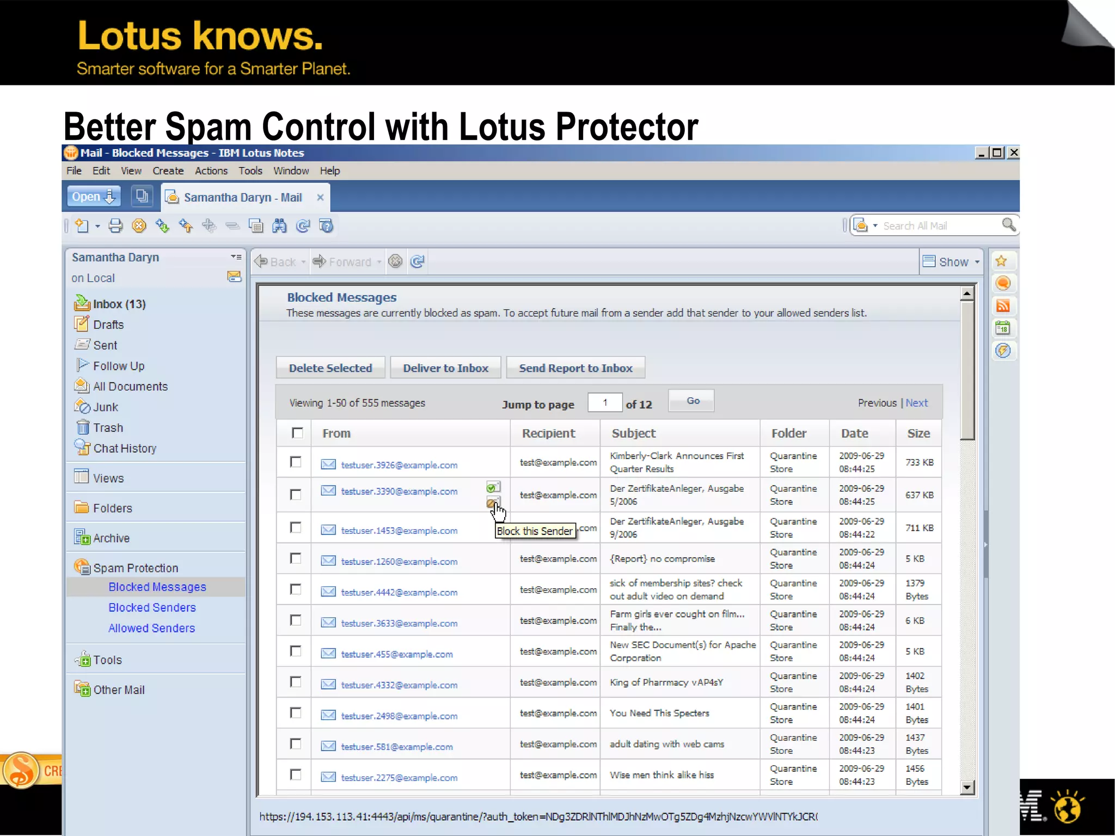Viewport: 1115px width, 836px height.
Task: Check the box for testuser.1260 message
Action: (296, 558)
